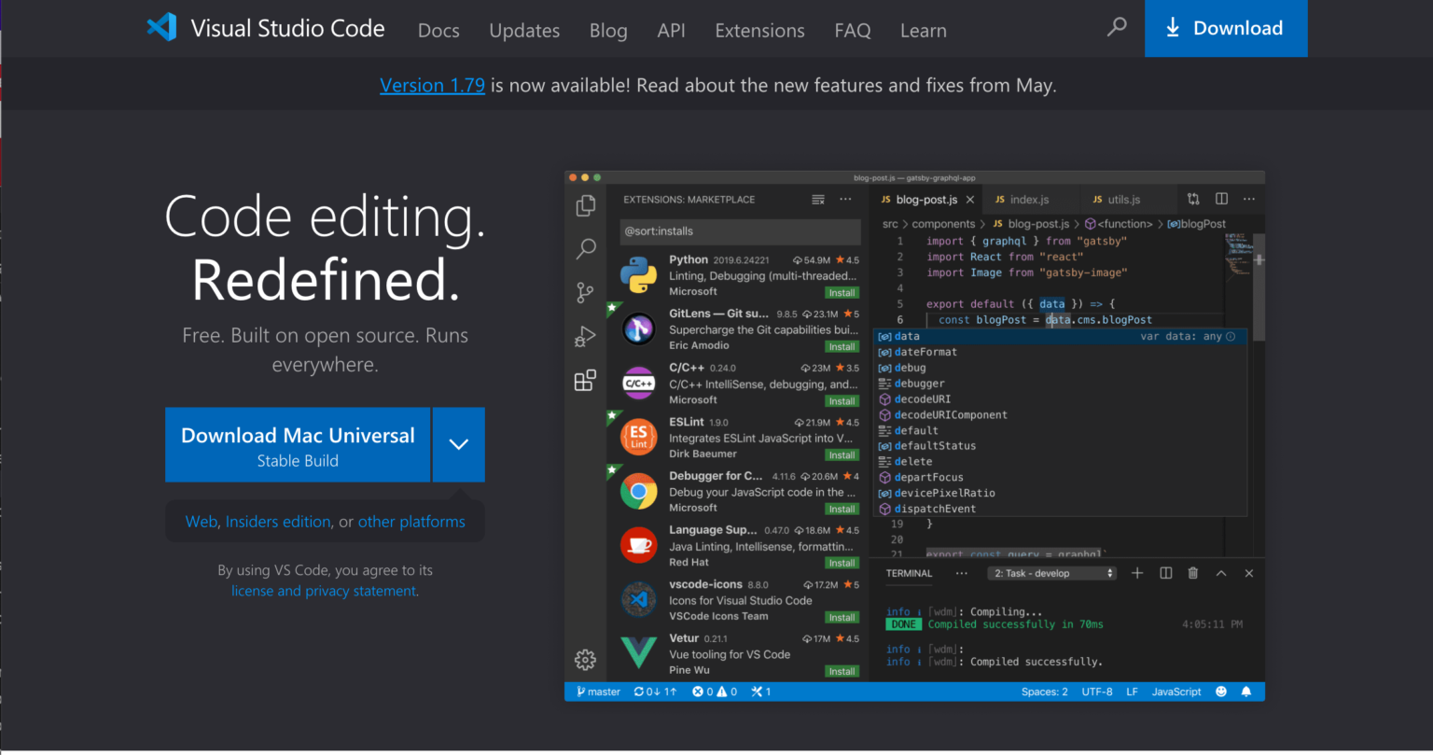Kill the terminal using the trash icon
The height and width of the screenshot is (755, 1433).
(x=1192, y=573)
